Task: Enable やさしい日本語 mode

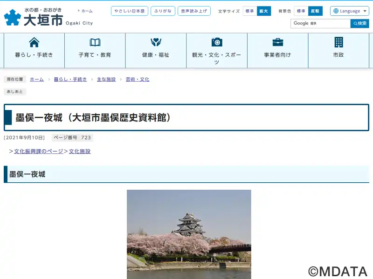Action: [130, 11]
